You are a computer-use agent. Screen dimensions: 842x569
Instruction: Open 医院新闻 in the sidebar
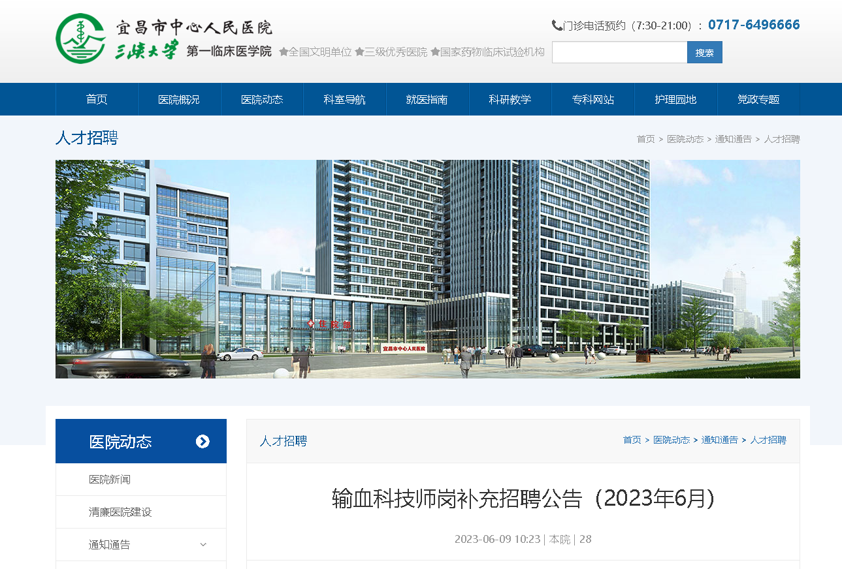(x=141, y=480)
